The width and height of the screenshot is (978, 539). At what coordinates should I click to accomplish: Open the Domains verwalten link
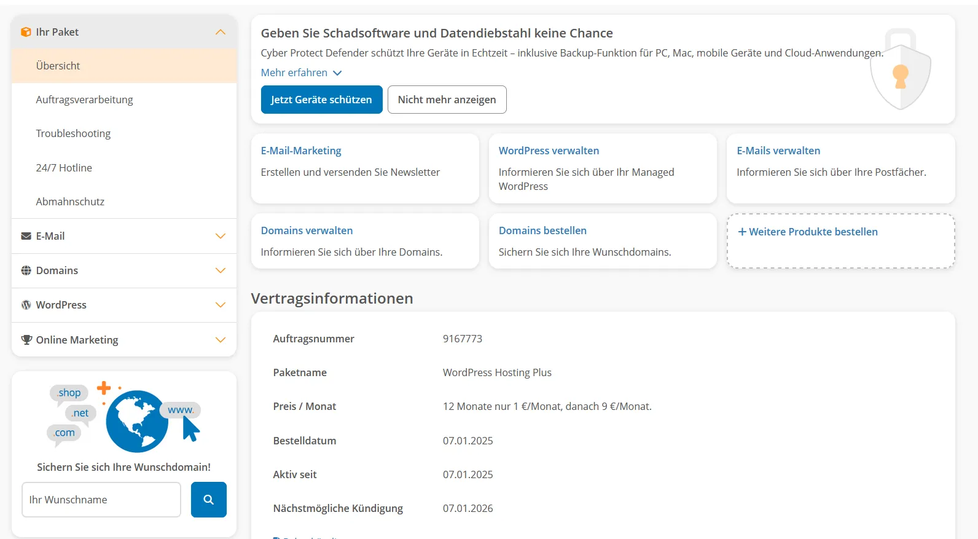(307, 230)
